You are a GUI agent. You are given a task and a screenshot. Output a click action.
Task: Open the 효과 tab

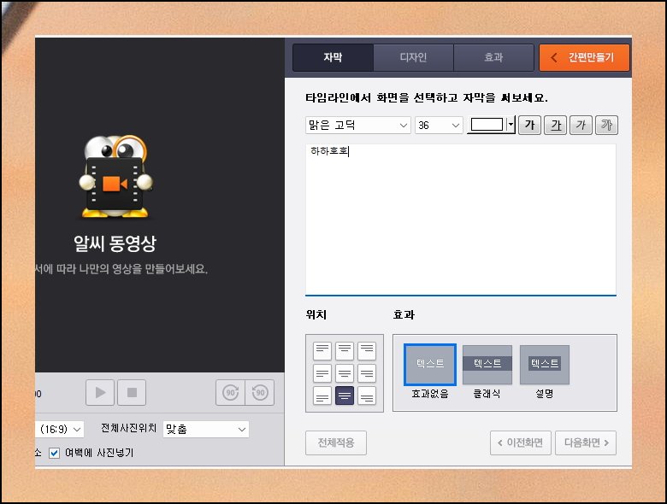click(493, 57)
